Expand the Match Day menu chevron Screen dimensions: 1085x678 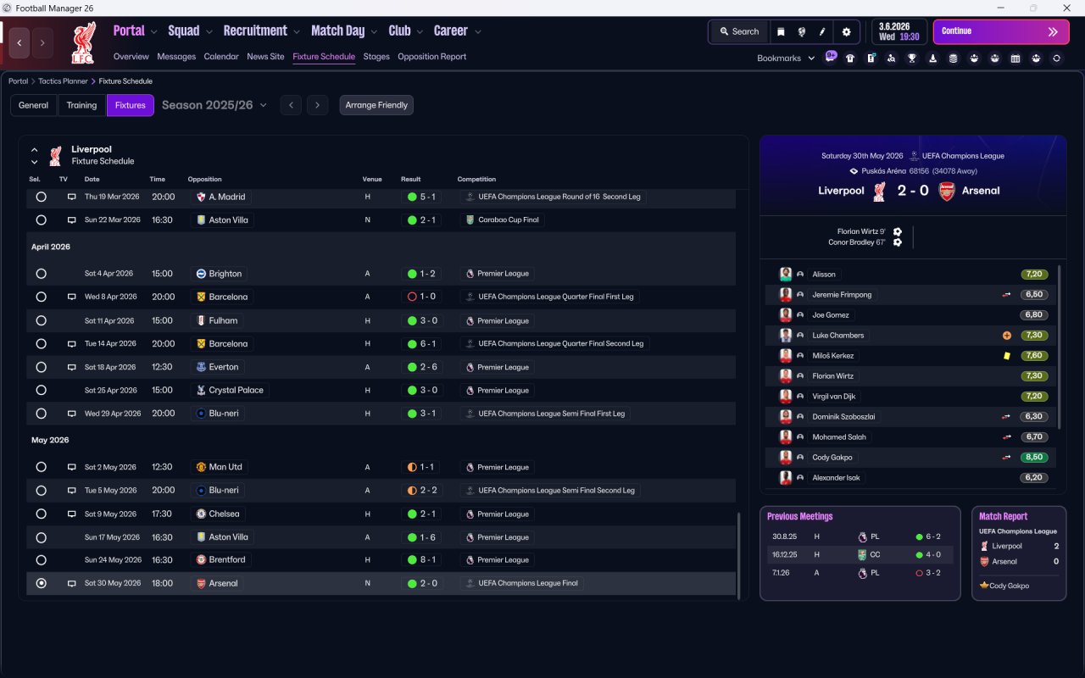pos(374,32)
